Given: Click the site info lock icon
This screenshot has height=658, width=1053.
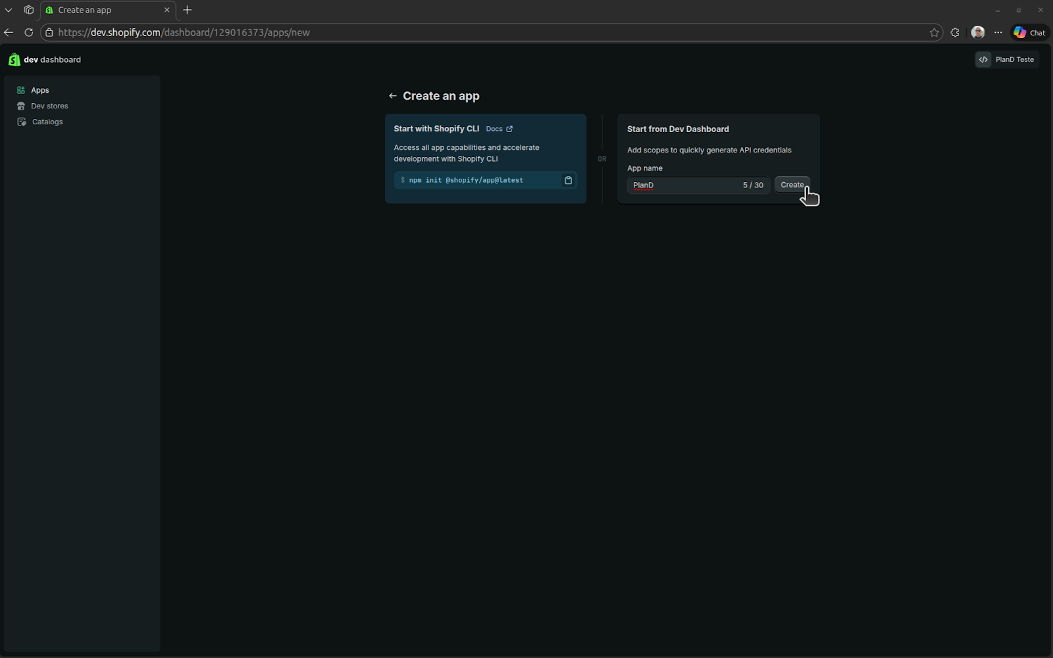Looking at the screenshot, I should point(49,32).
